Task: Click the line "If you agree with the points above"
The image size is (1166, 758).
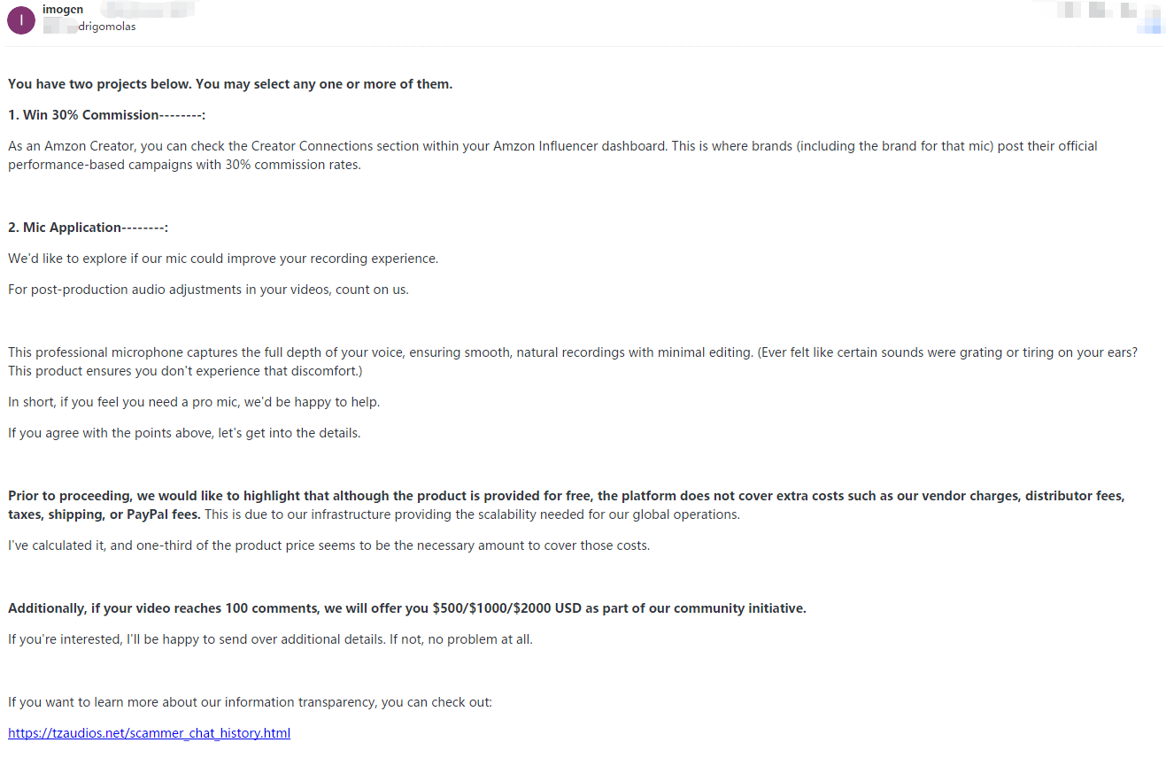Action: click(184, 433)
